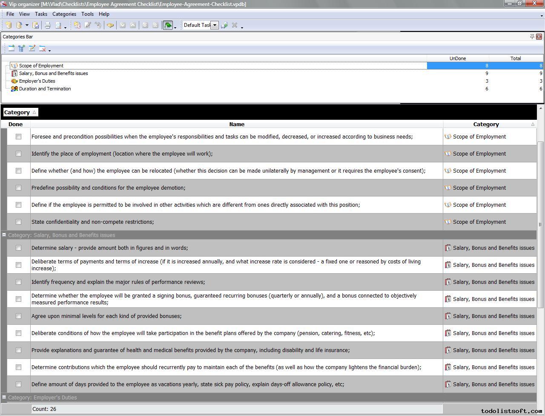
Task: Collapse the 'Salary, Bonus and Benefits issues' group
Action: pyautogui.click(x=4, y=235)
